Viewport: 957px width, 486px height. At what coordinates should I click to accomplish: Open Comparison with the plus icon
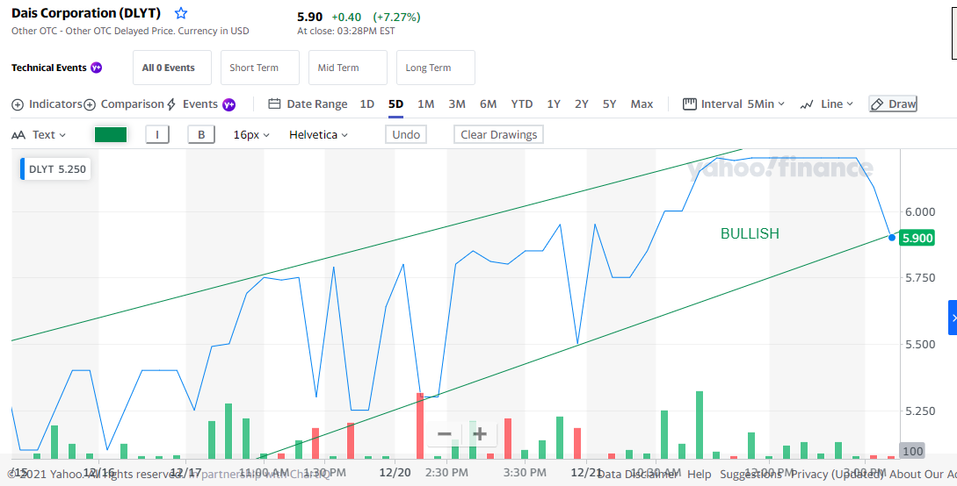[90, 104]
